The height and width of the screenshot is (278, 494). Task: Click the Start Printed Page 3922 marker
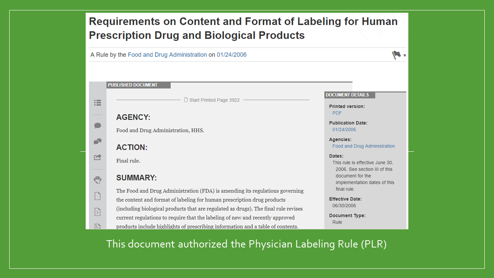(x=215, y=100)
